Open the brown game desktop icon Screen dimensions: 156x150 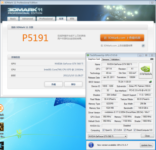(x=2, y=127)
